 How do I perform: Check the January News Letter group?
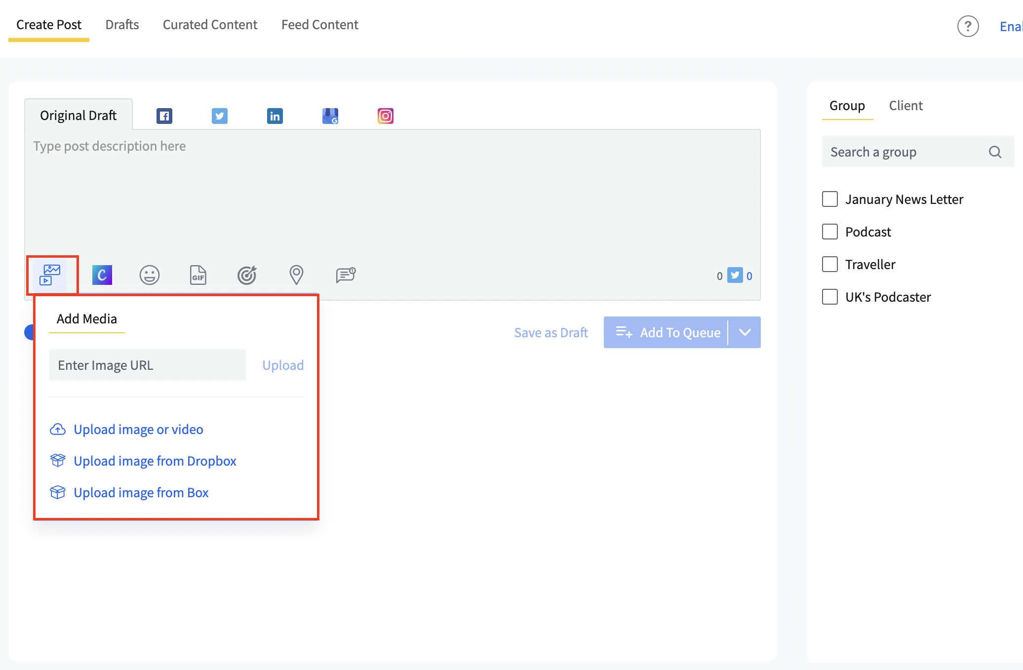pyautogui.click(x=830, y=199)
